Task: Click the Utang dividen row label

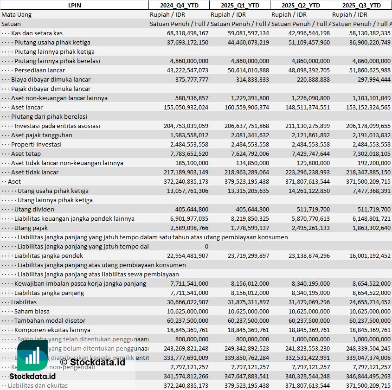Action: click(34, 209)
